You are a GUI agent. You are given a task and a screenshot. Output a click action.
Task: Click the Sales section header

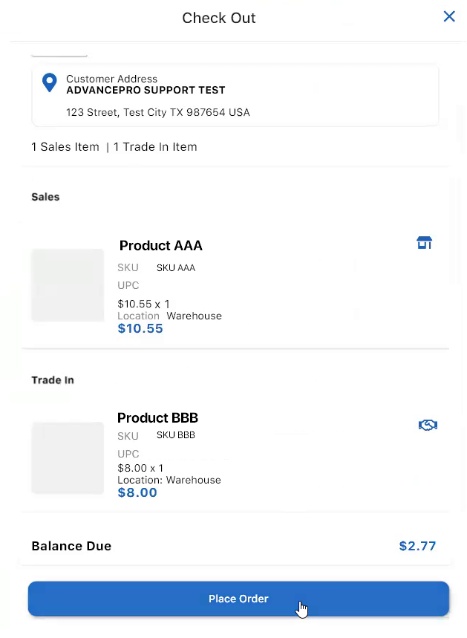coord(45,198)
